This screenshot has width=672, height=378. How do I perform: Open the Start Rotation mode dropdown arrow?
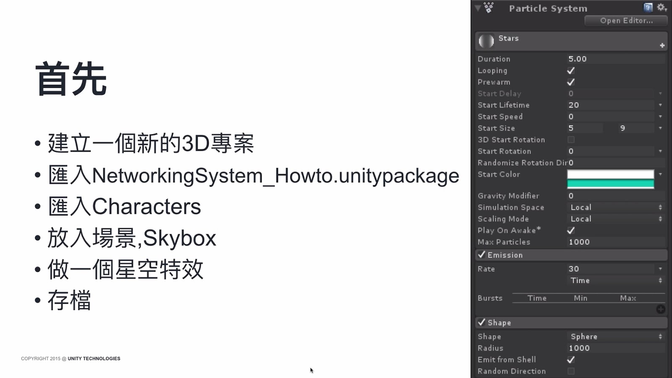point(660,151)
